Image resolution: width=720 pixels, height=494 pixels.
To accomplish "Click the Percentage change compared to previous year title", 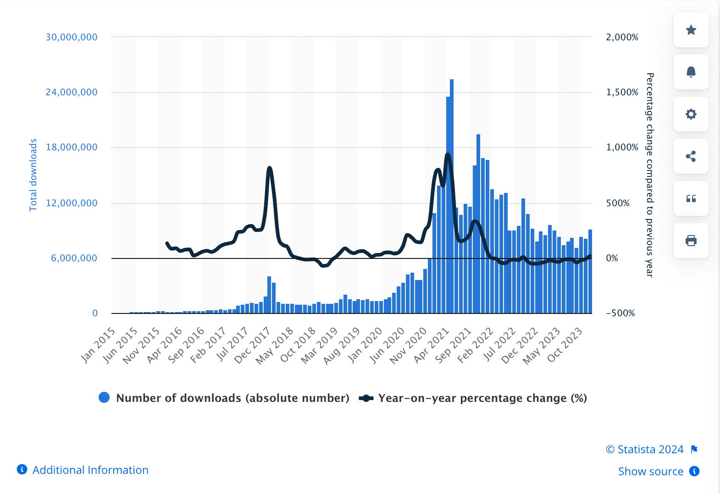I will tap(649, 175).
